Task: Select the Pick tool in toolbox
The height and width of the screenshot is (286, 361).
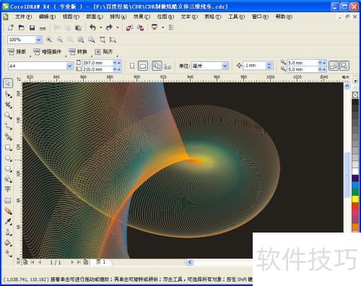Action: coord(8,83)
